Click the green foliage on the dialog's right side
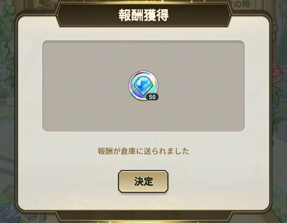This screenshot has width=287, height=223. [277, 103]
